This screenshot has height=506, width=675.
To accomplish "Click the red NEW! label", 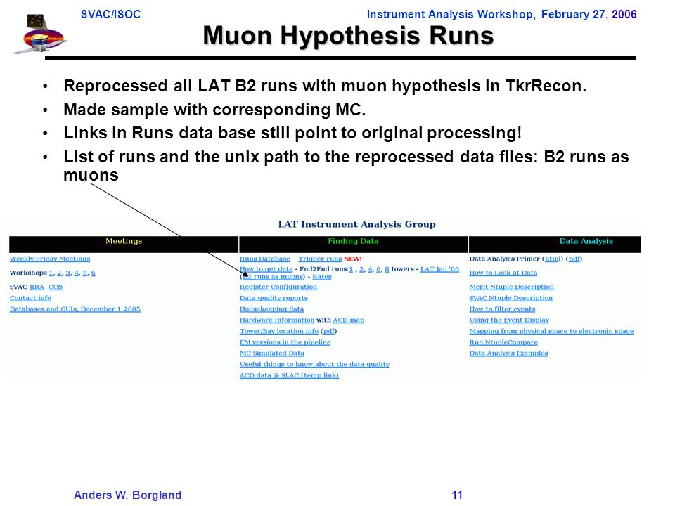I will (x=352, y=259).
